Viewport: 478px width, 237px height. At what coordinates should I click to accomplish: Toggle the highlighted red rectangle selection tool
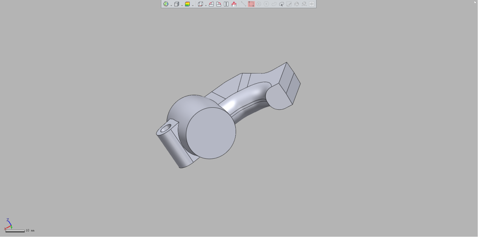coord(251,4)
